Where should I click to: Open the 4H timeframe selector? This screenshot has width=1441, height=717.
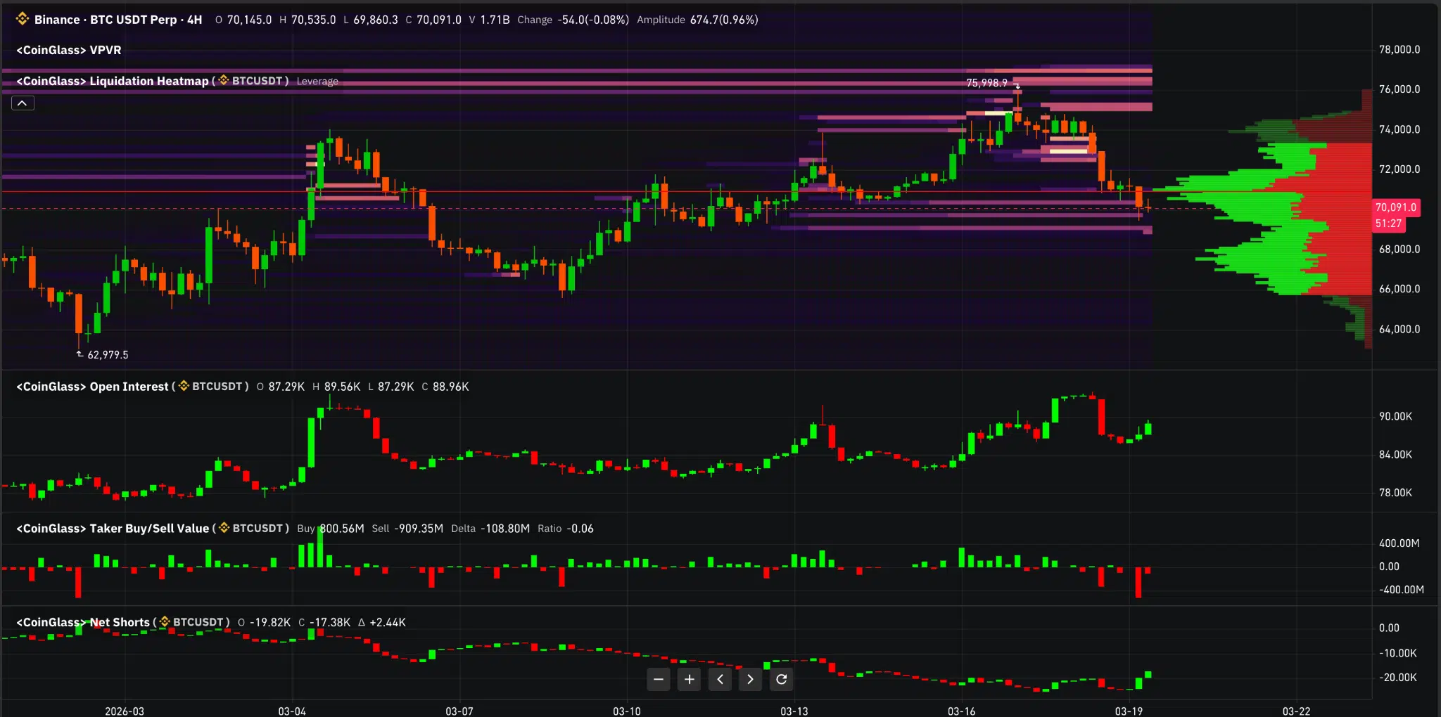pyautogui.click(x=193, y=20)
